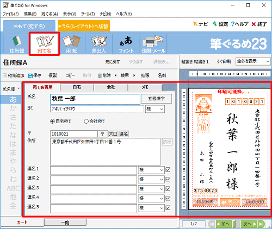The height and width of the screenshot is (229, 272).
Task: Open the 全体を表示 zoom dropdown
Action: tap(253, 61)
